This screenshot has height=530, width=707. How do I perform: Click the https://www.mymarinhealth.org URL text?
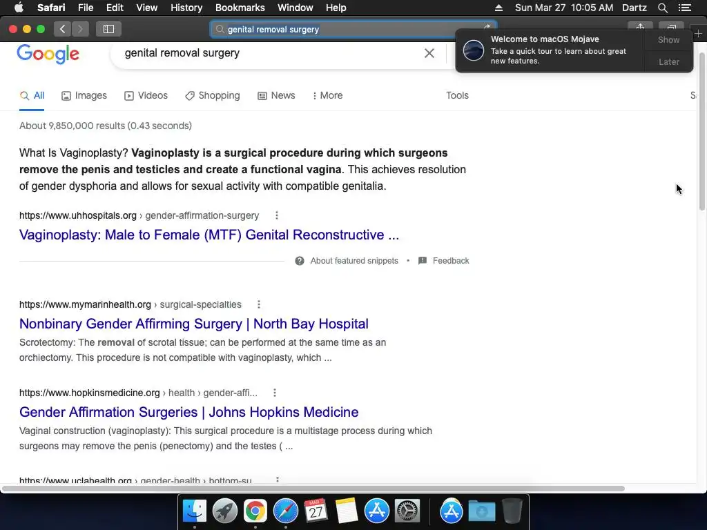point(85,304)
